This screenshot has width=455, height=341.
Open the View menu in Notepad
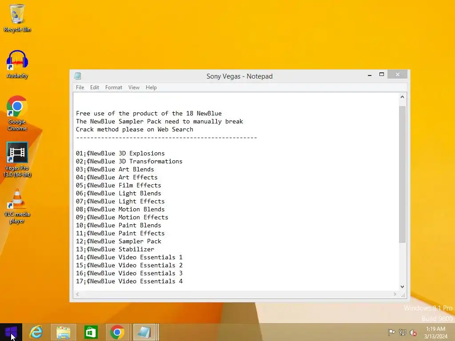click(134, 87)
